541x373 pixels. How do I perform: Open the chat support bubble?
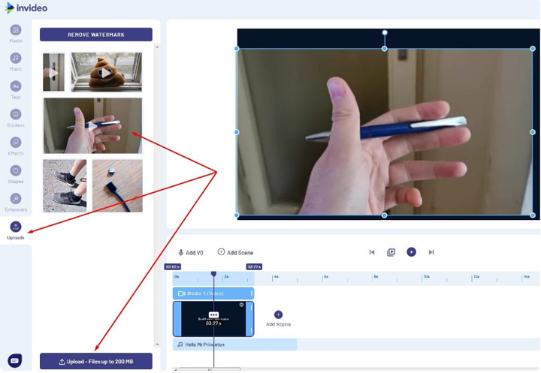pyautogui.click(x=14, y=360)
